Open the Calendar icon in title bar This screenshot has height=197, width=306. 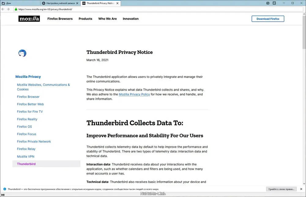click(268, 3)
